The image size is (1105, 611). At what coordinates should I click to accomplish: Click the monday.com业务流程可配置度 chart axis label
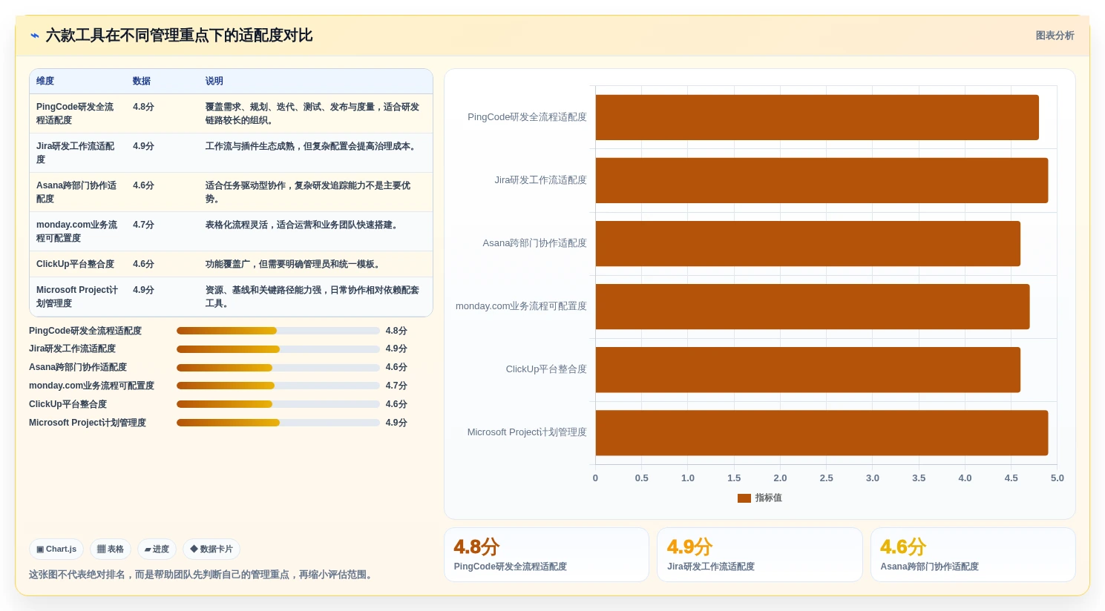pos(521,306)
